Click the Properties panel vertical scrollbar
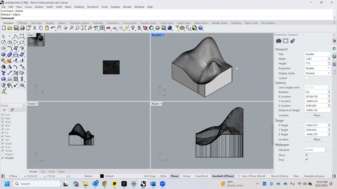Viewport: 337px width, 189px height. tap(272, 134)
